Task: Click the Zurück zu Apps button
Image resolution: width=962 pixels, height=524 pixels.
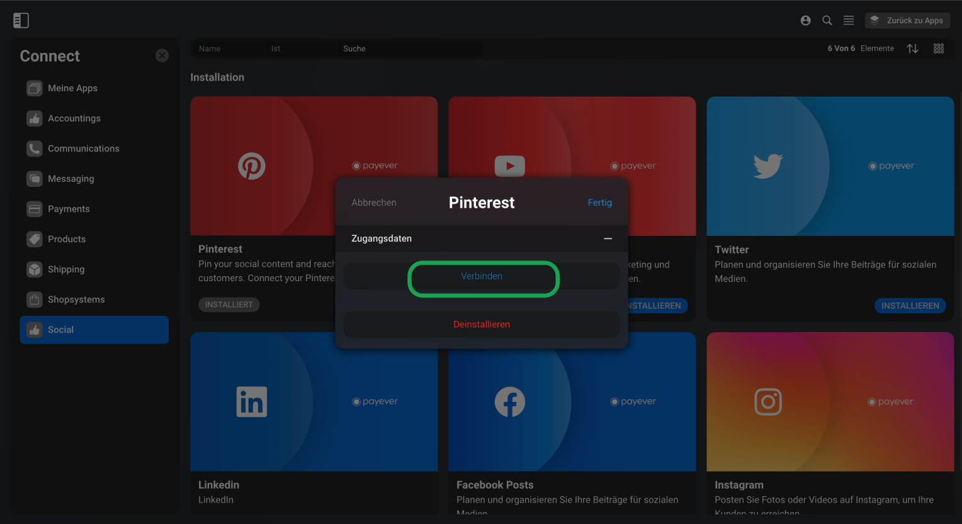Action: [x=907, y=20]
